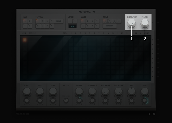172x123 pixels.
Task: Click the length display showing 016
Action: coord(72,26)
